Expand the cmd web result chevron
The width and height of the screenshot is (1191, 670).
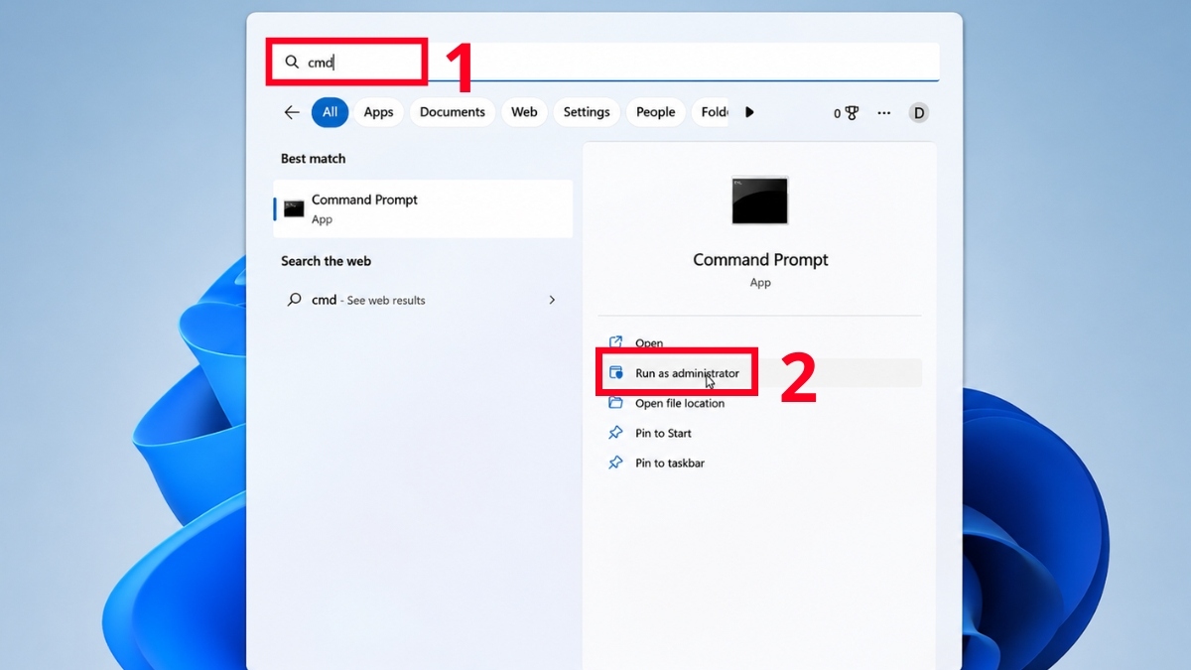coord(552,300)
